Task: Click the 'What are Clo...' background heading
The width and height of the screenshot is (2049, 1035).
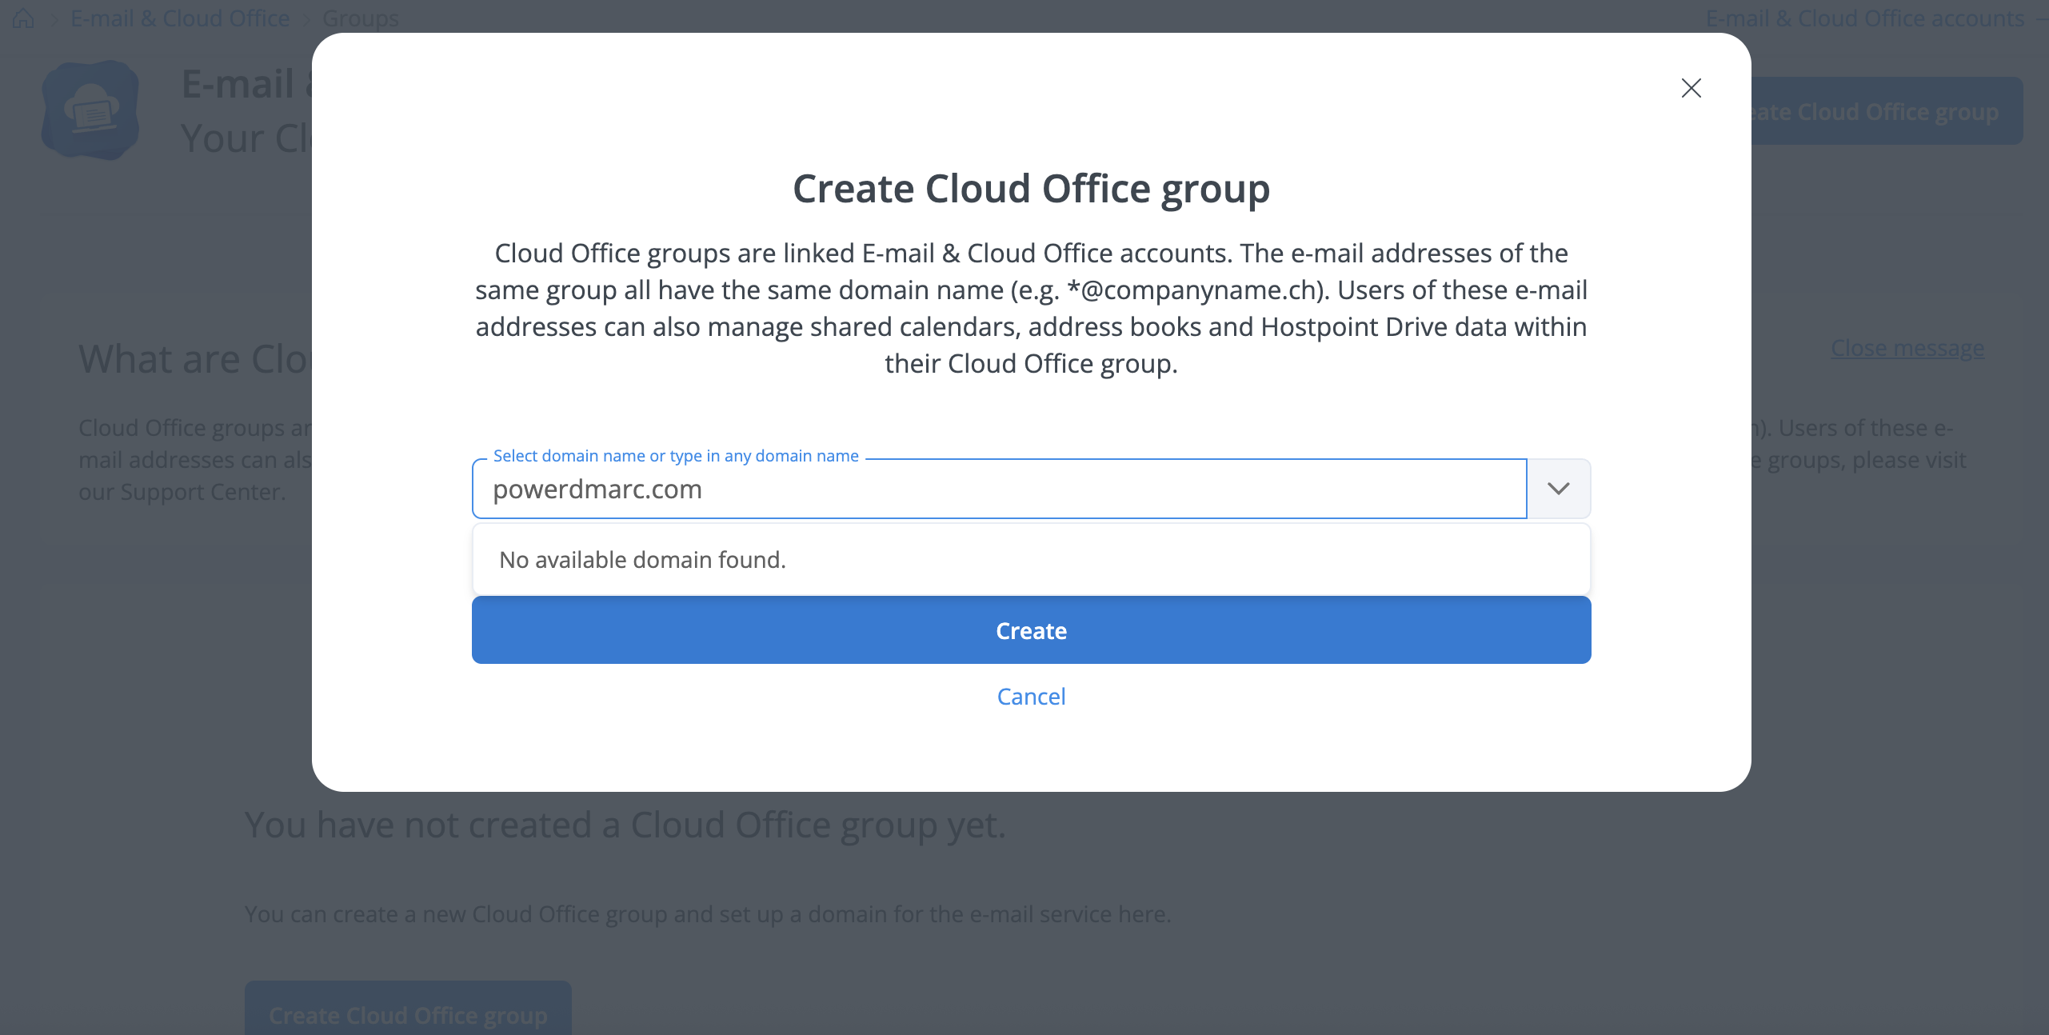Action: 194,359
